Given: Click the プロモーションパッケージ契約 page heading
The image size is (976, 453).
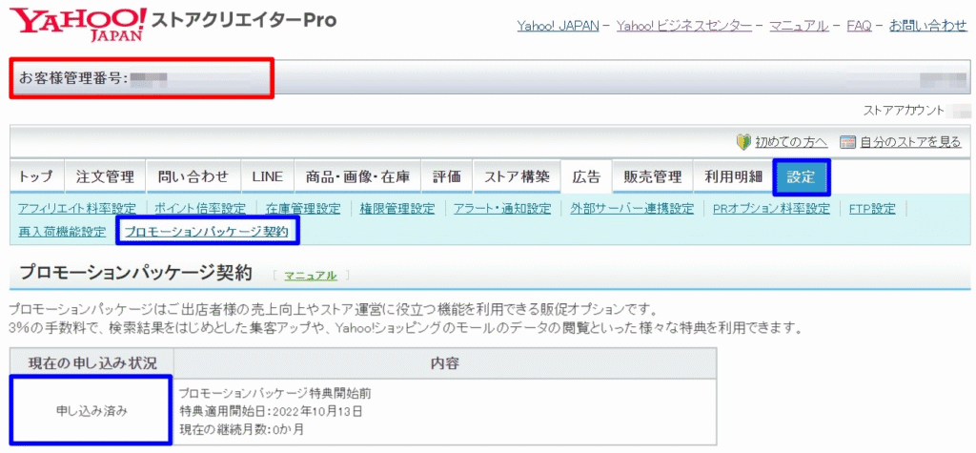Looking at the screenshot, I should point(135,273).
